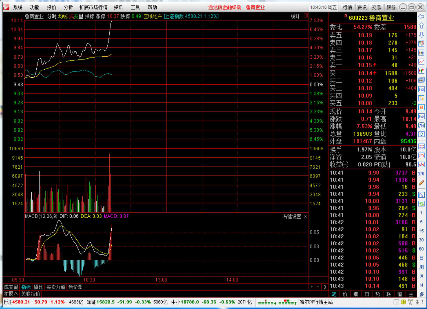Image resolution: width=427 pixels, height=309 pixels.
Task: Open the candlestick K-line chart icon
Action: click(421, 70)
